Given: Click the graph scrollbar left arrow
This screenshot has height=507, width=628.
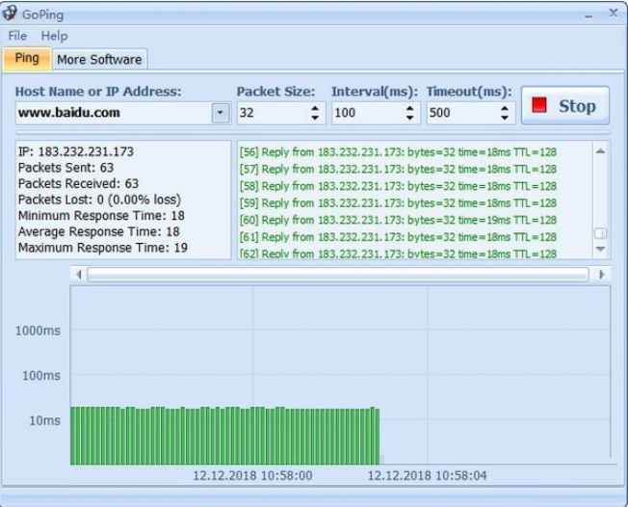Looking at the screenshot, I should point(79,274).
